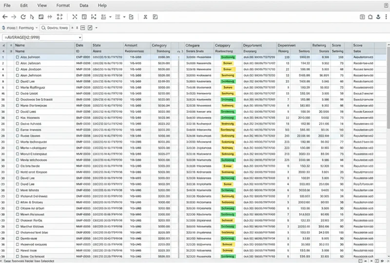The height and width of the screenshot is (263, 390).
Task: Open the user account icon
Action: click(x=378, y=17)
